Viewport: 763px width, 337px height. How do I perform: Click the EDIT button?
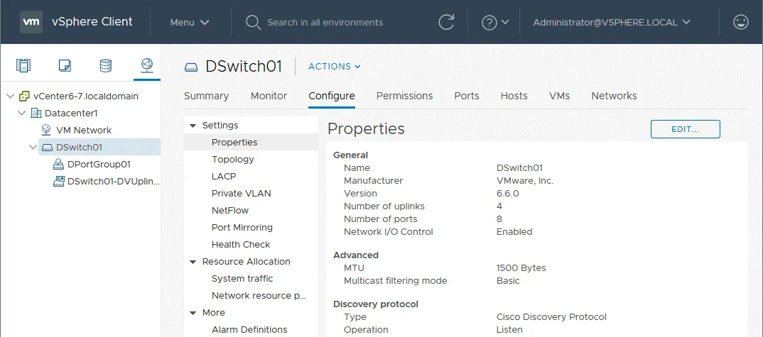685,129
